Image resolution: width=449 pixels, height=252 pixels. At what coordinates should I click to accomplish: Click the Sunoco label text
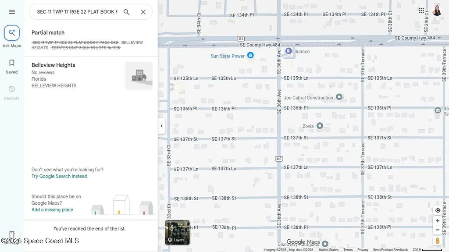pos(302,52)
